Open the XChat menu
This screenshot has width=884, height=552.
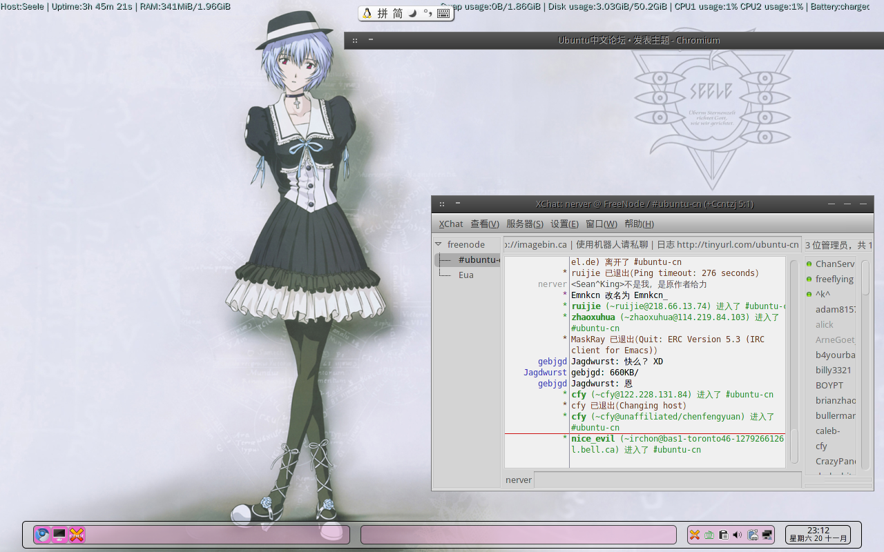coord(451,224)
